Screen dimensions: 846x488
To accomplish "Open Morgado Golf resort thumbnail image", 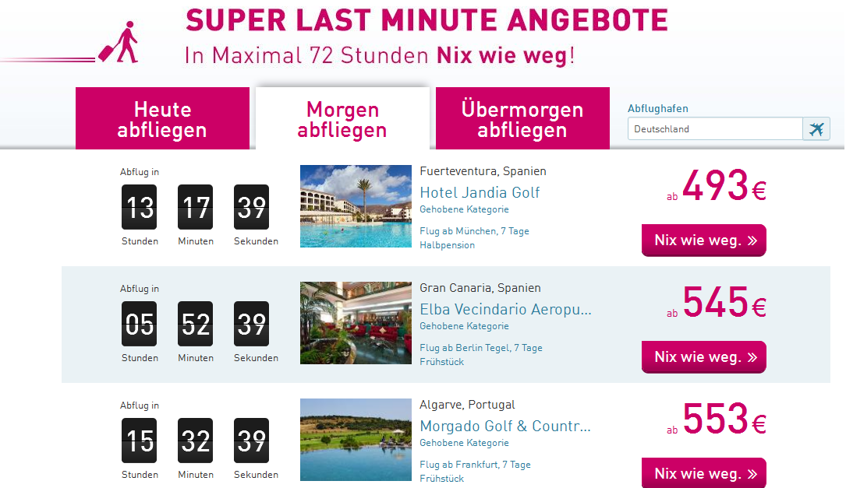I will click(356, 440).
